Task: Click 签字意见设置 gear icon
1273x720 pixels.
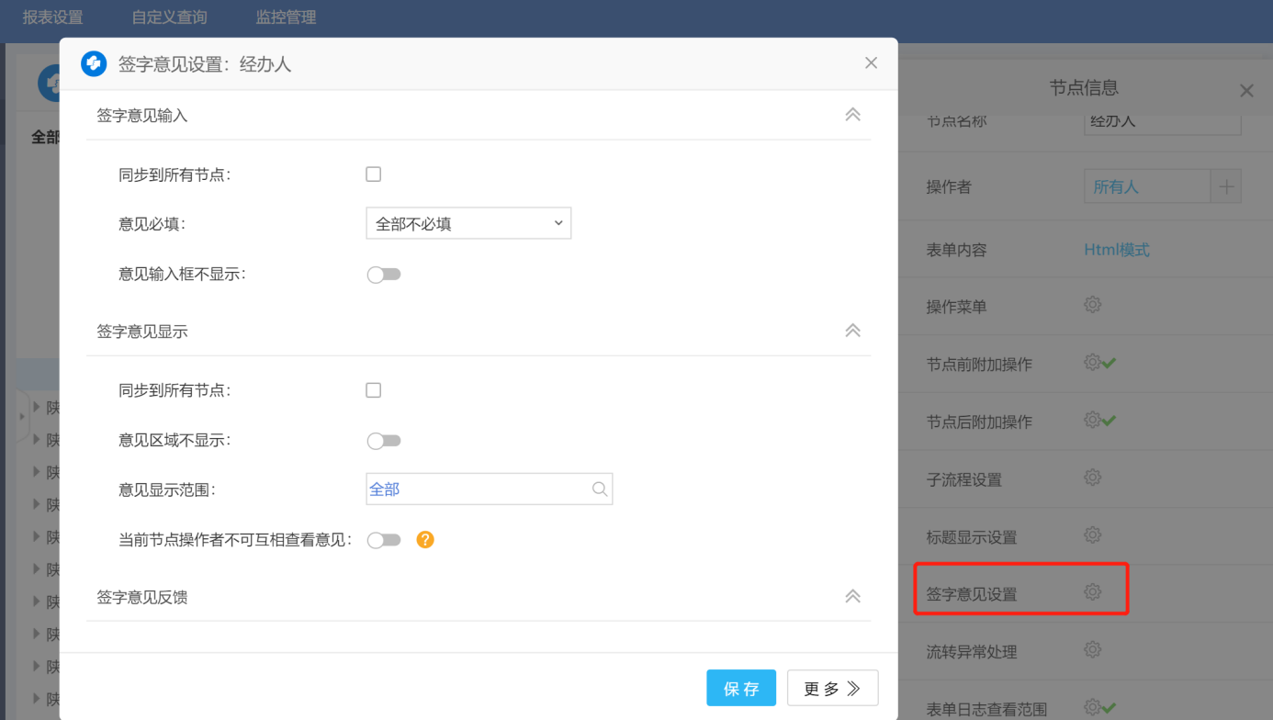Action: tap(1092, 592)
